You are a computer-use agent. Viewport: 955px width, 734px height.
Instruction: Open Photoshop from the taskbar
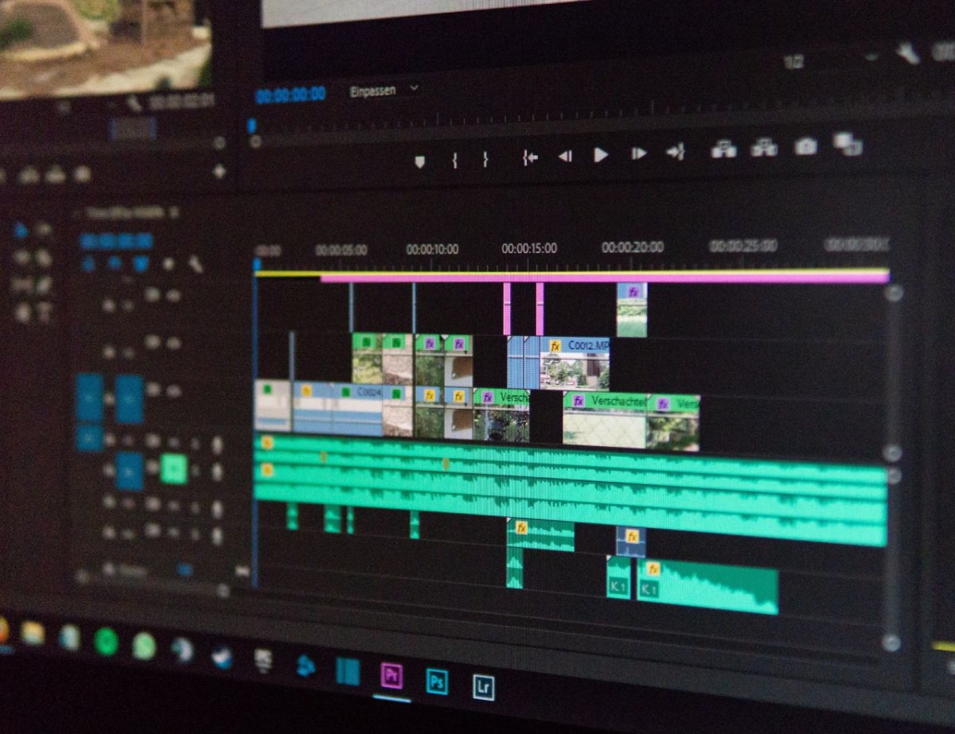(x=436, y=682)
